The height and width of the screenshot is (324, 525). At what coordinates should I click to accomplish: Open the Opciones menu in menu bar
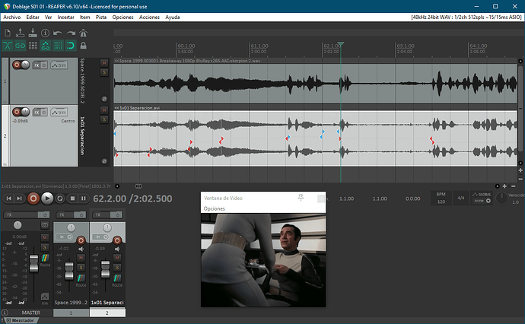tap(123, 17)
